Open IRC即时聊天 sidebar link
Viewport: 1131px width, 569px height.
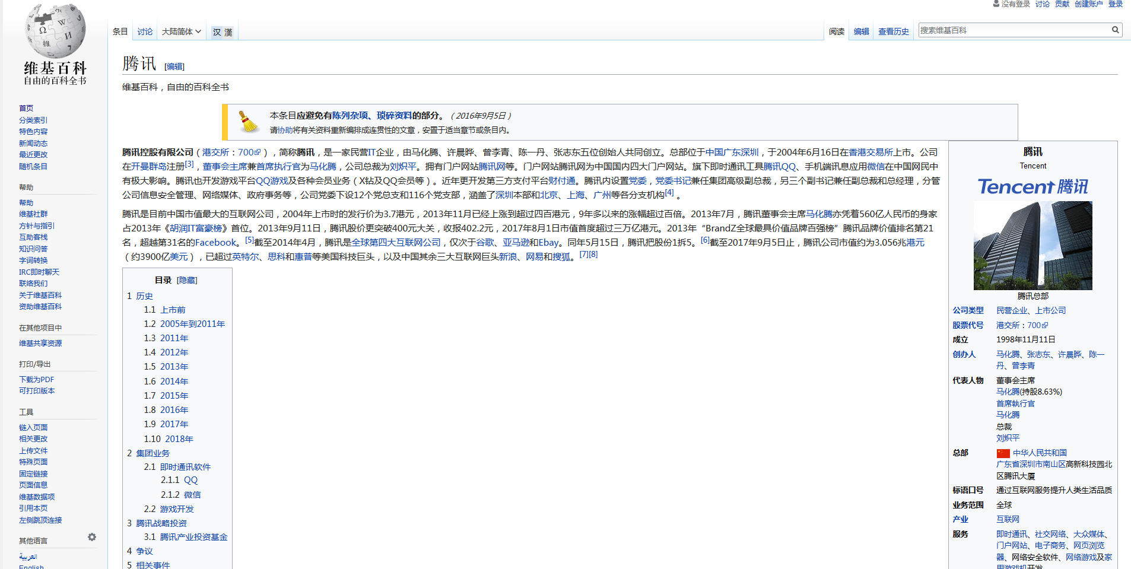pyautogui.click(x=39, y=272)
